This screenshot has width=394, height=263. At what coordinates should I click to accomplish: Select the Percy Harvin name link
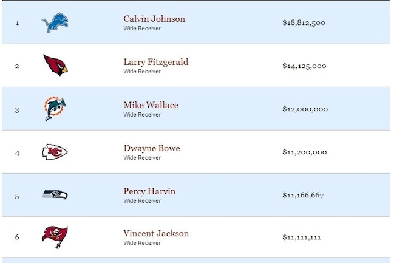(x=149, y=191)
